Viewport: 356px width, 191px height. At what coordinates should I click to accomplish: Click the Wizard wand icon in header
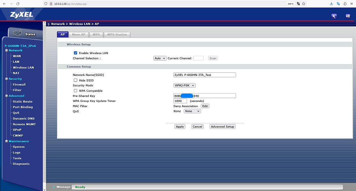click(334, 16)
